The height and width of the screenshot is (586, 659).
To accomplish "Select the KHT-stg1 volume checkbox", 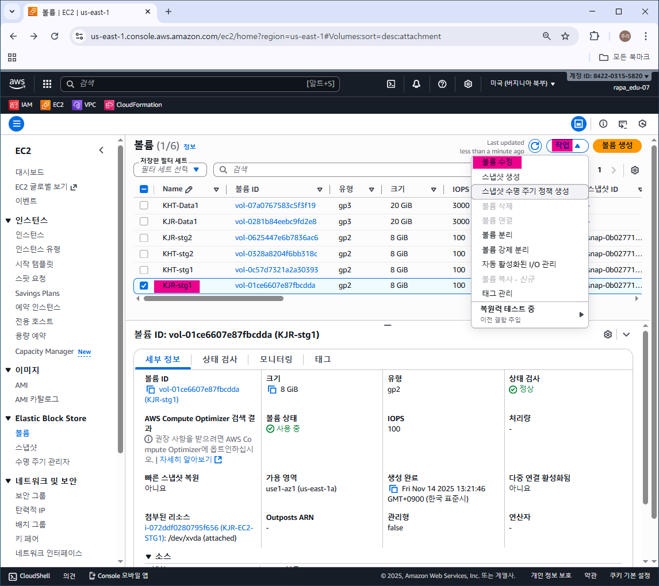I will (144, 269).
